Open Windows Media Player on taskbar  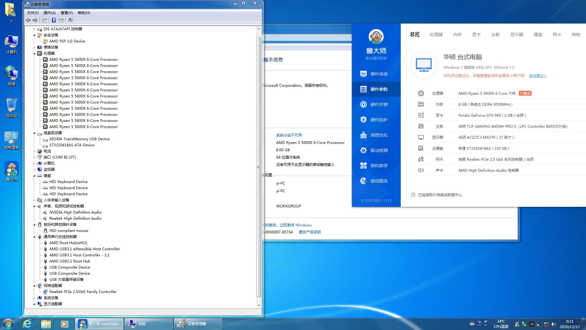click(64, 324)
